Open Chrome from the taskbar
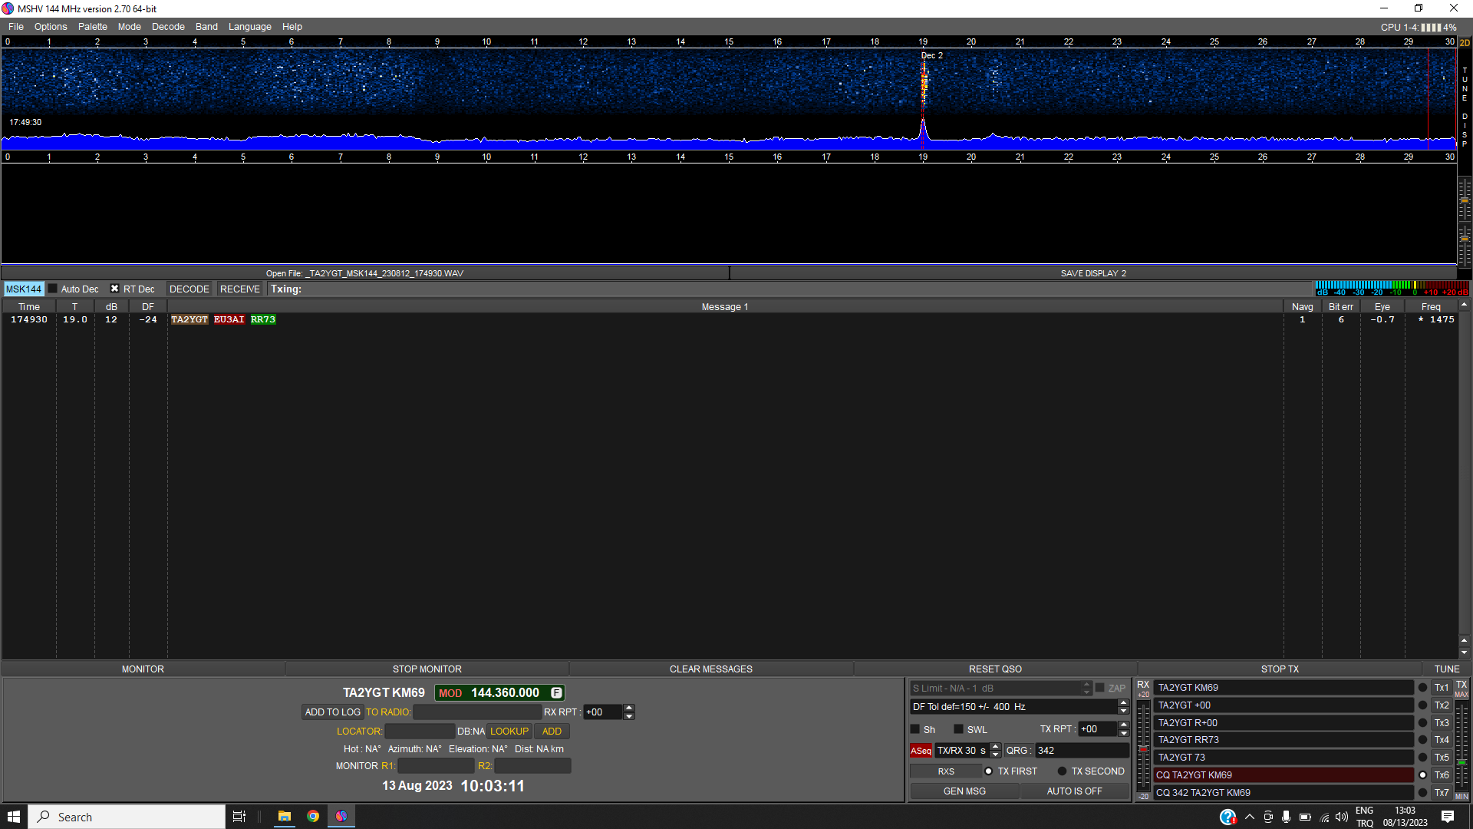1473x829 pixels. [313, 816]
